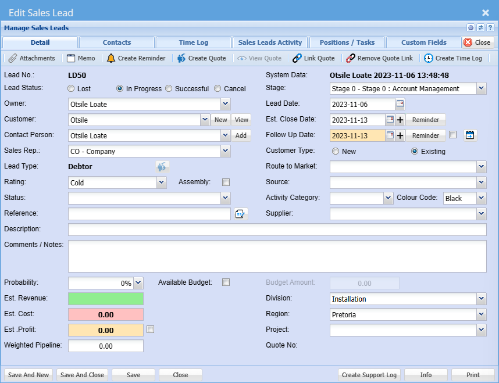Click the Create Support Log button
Image resolution: width=499 pixels, height=383 pixels.
coord(369,375)
